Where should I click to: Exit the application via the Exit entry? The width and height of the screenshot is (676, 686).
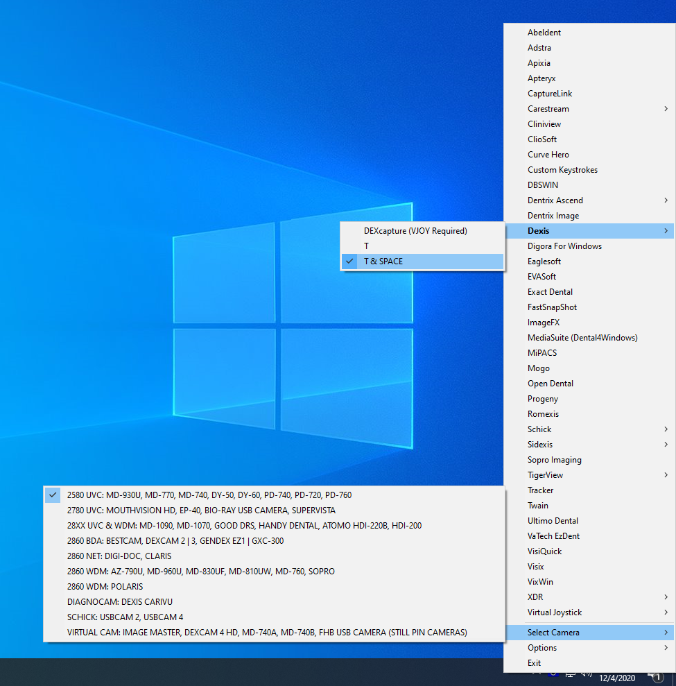coord(589,663)
